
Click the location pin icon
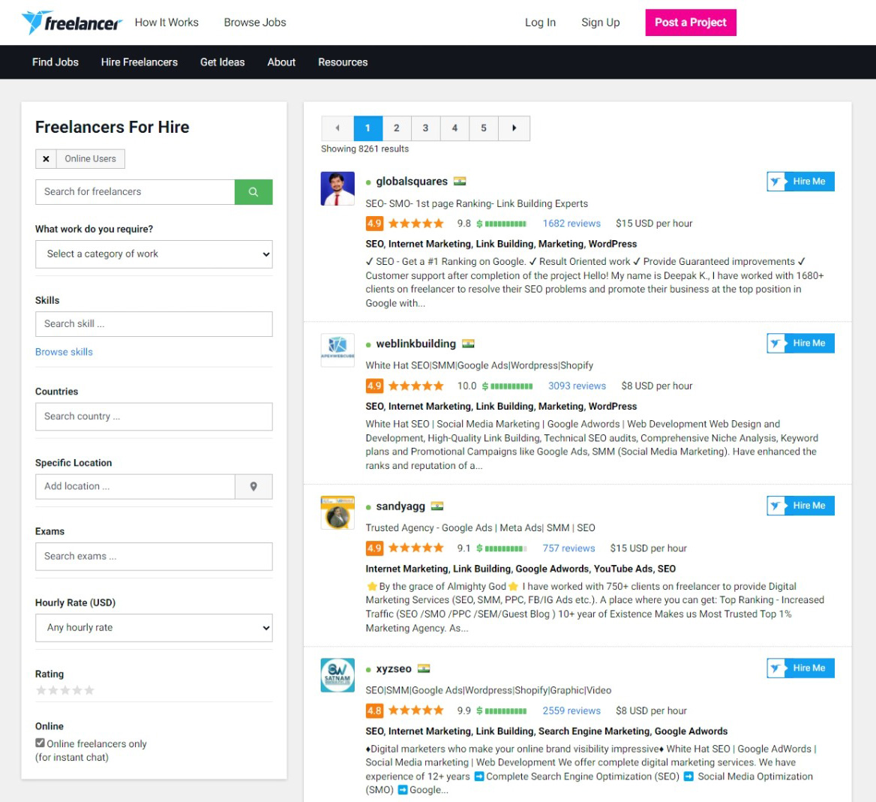253,487
